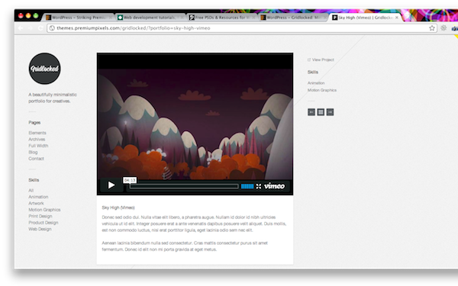The width and height of the screenshot is (458, 286).
Task: Open the portfolio grid view icon
Action: 321,112
